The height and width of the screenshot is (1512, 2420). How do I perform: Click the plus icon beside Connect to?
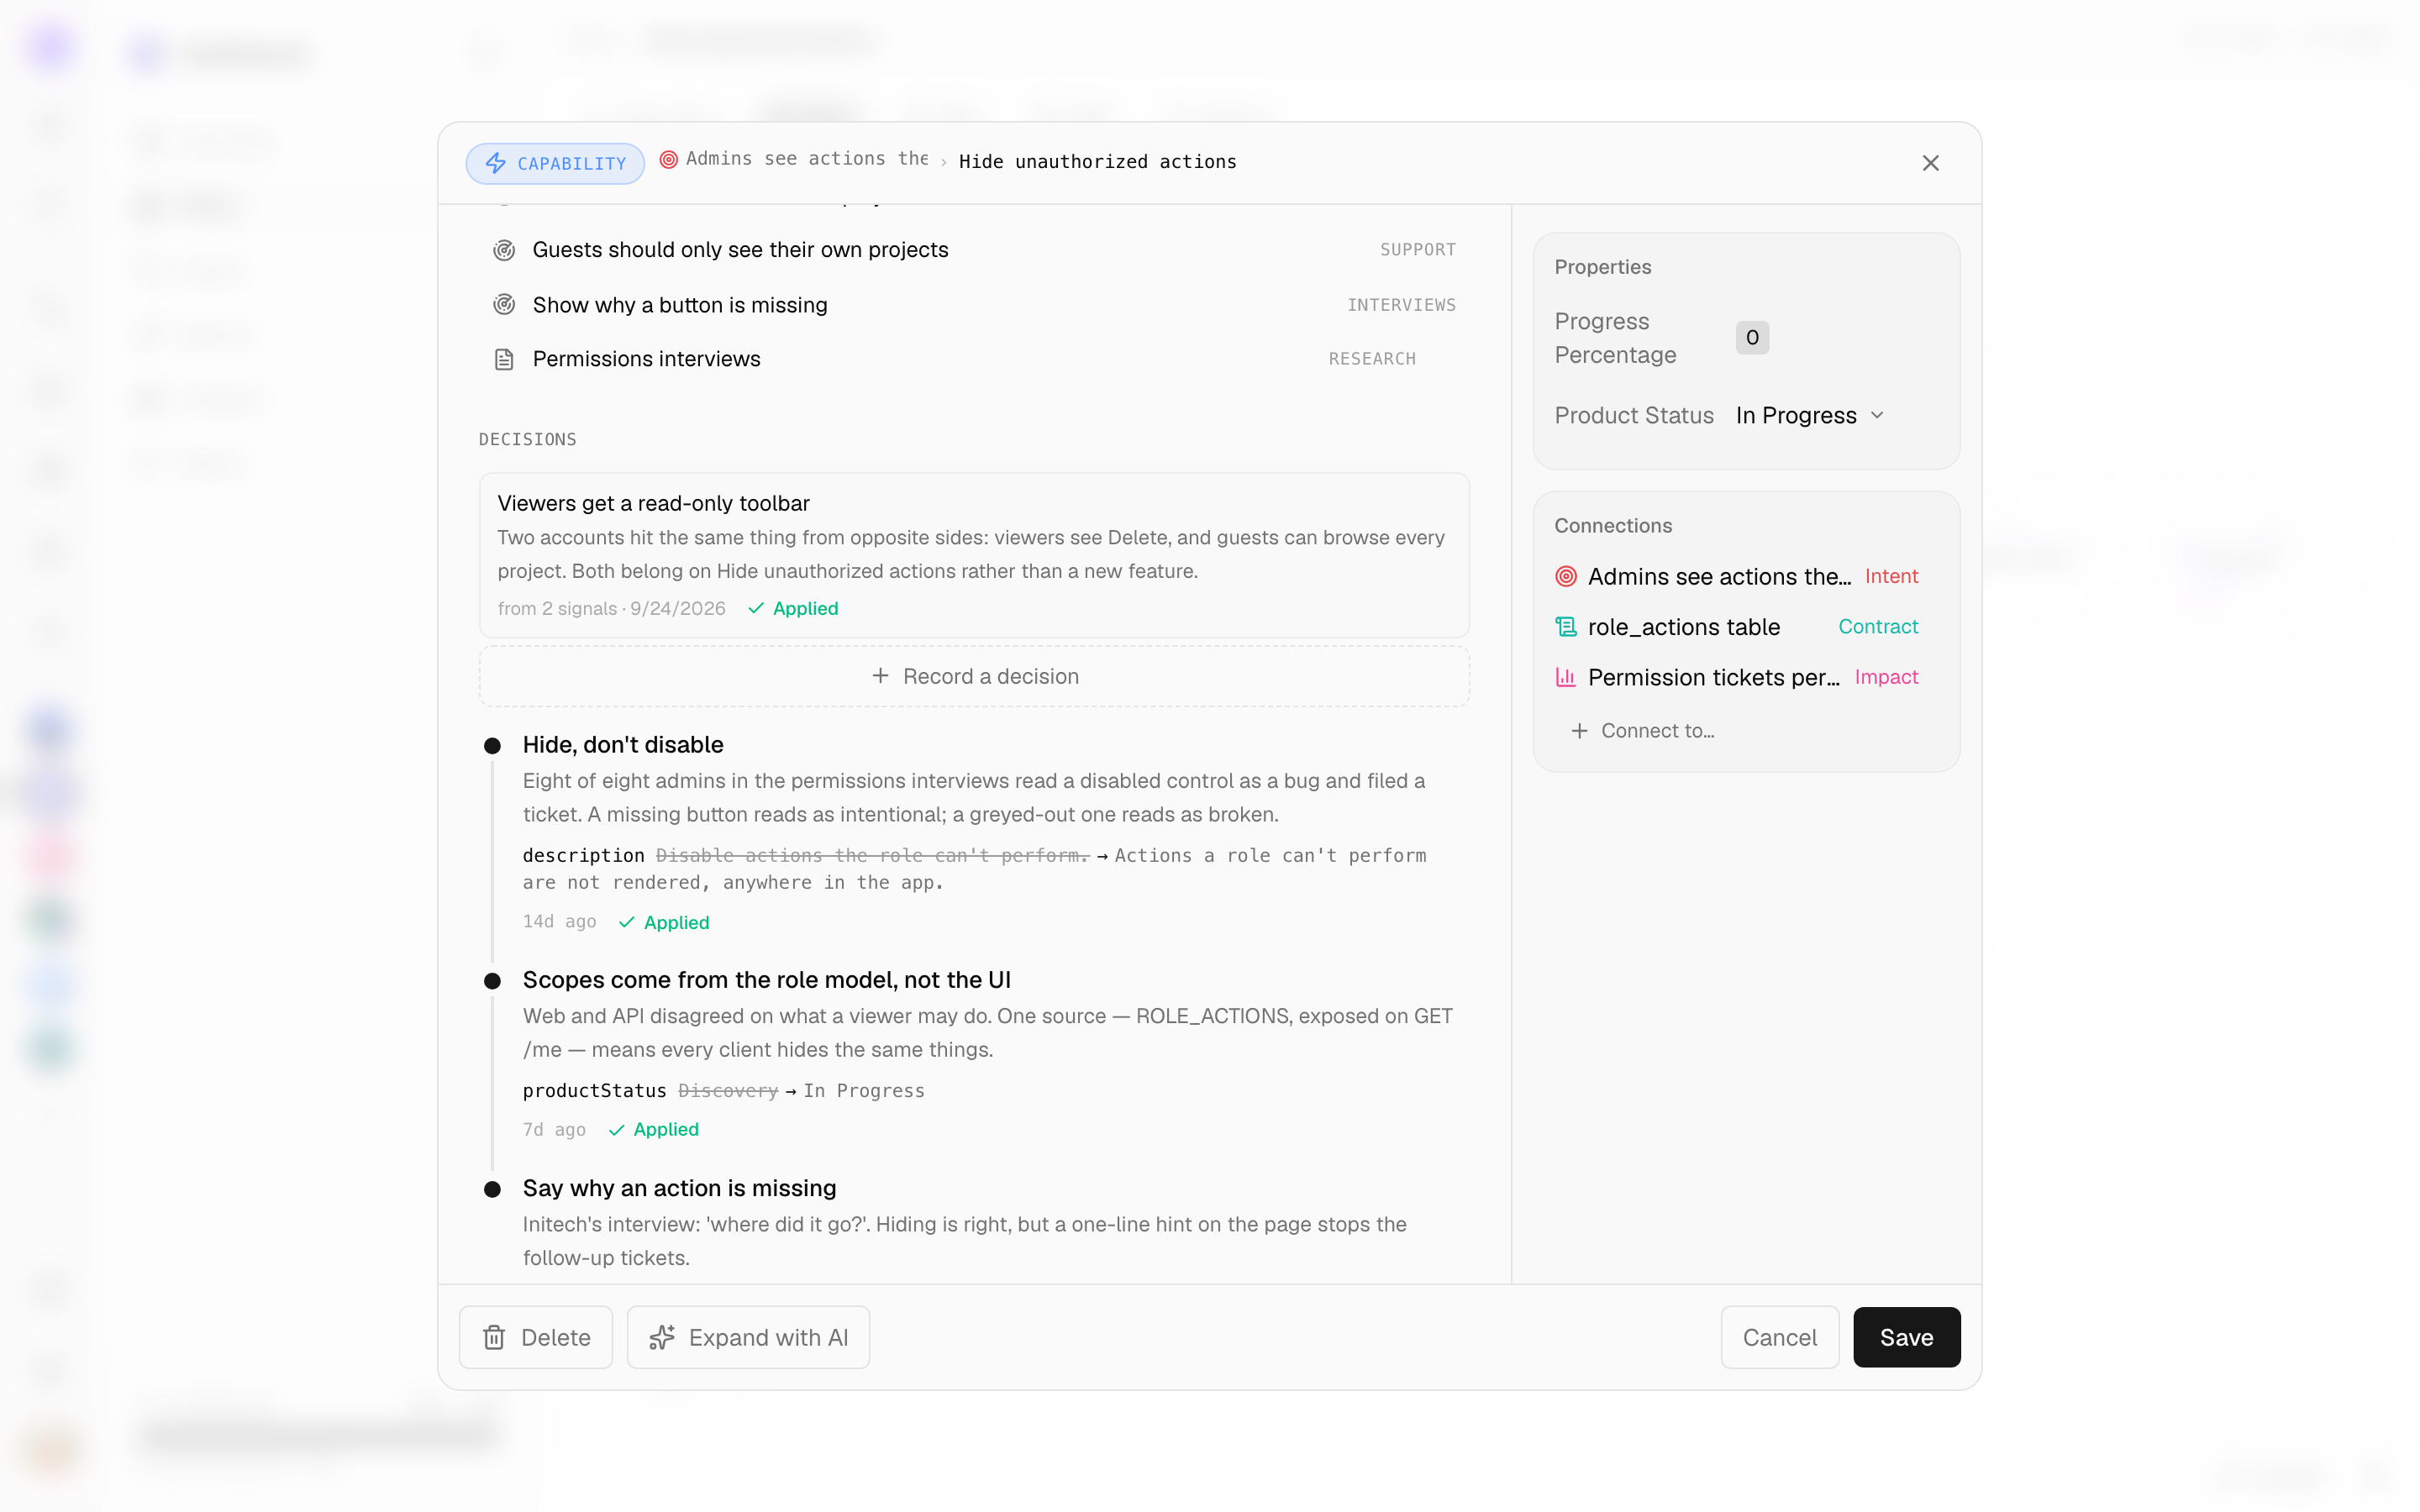click(x=1579, y=731)
